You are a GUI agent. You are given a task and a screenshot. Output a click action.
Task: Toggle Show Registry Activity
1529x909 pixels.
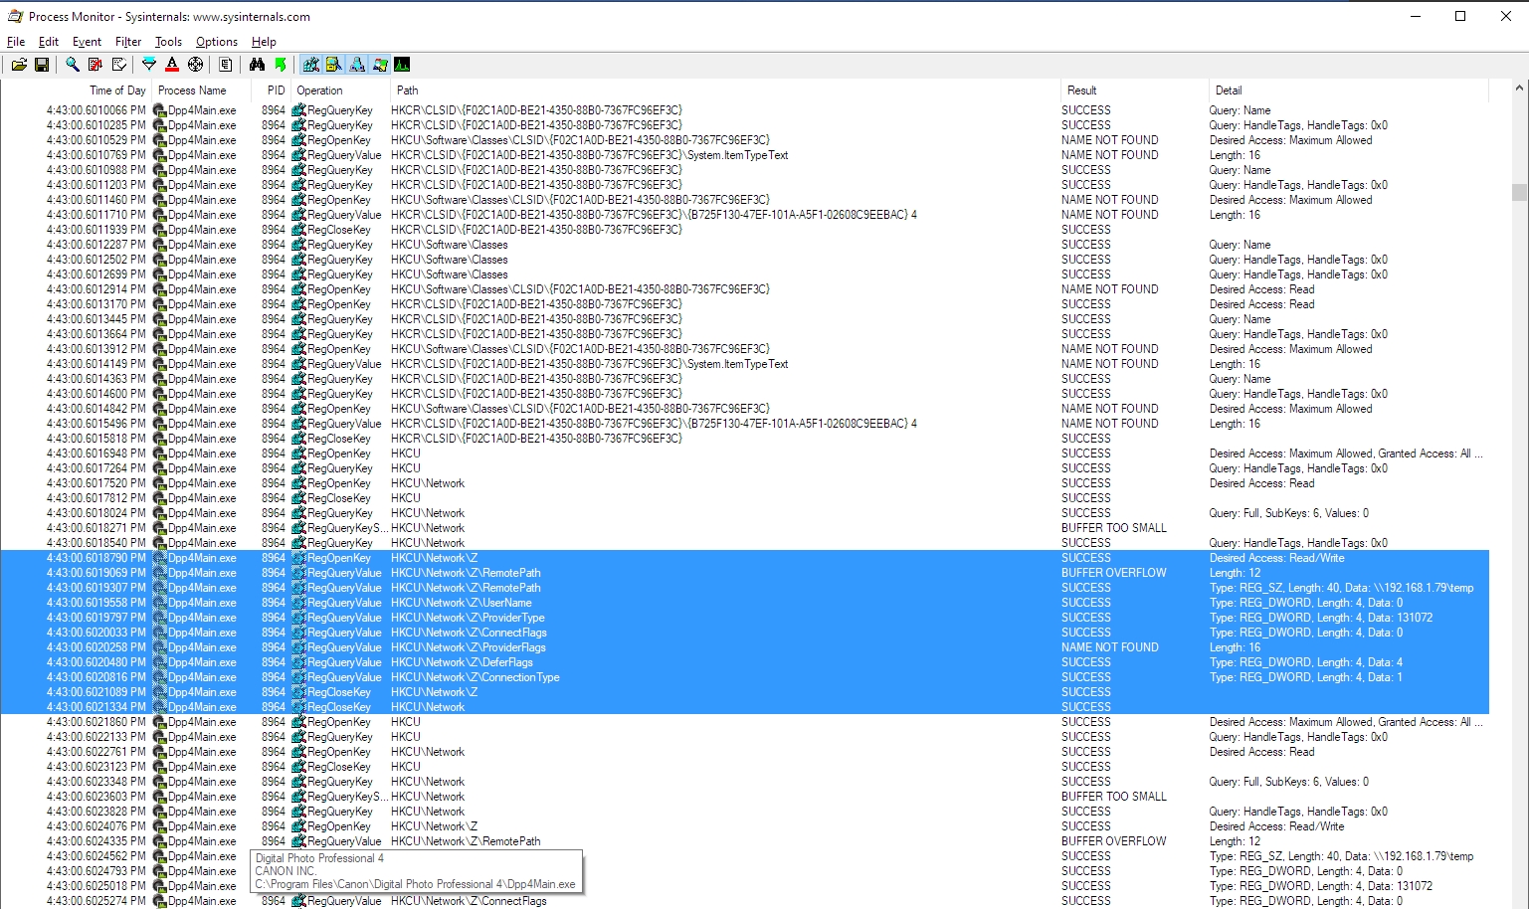point(311,65)
